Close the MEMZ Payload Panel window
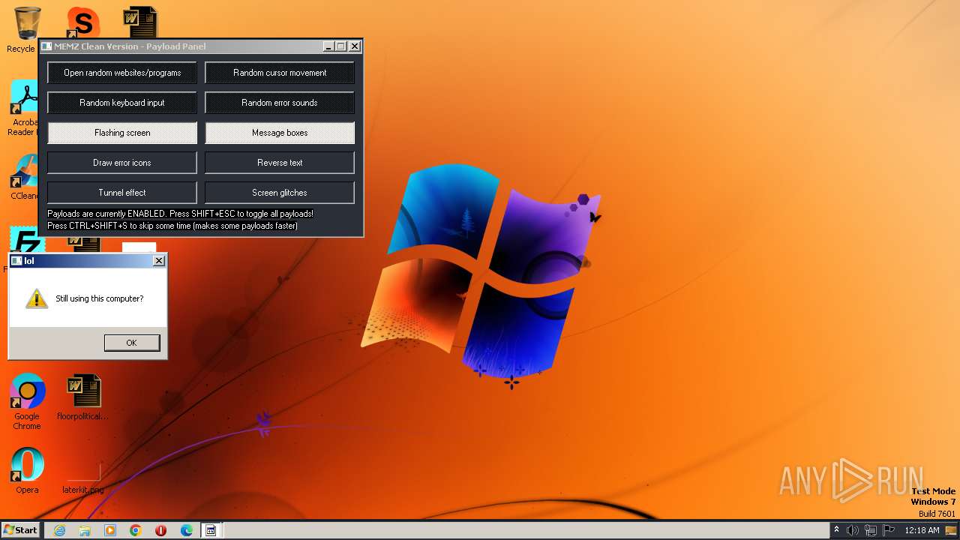Screen dimensions: 960x540 (x=355, y=46)
